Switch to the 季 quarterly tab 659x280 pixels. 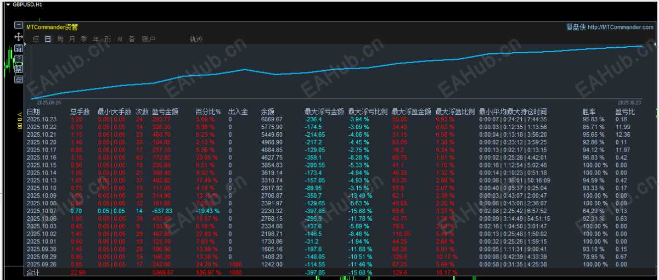tap(84, 39)
